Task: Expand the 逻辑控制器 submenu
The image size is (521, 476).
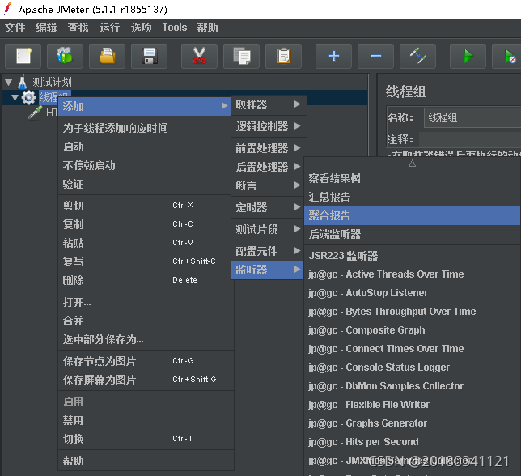Action: [269, 126]
